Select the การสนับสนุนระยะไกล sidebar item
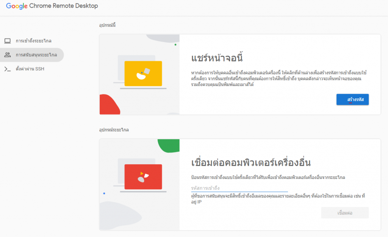Viewport: 388px width, 237px height. 32,55
